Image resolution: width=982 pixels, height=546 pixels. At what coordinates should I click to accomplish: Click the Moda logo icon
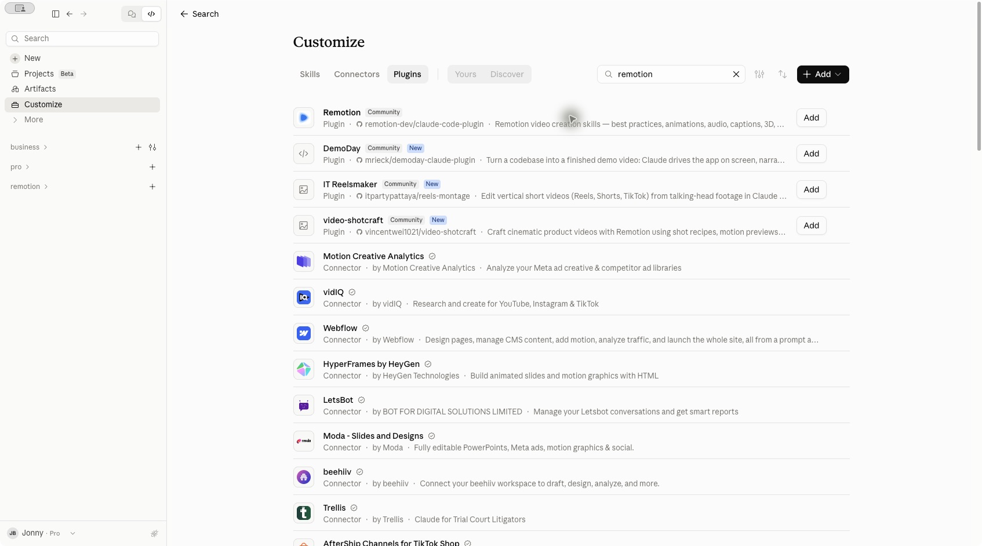304,441
